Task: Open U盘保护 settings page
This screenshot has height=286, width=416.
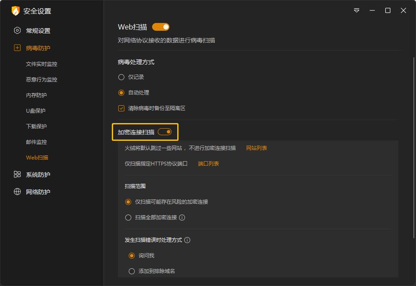Action: coord(36,111)
